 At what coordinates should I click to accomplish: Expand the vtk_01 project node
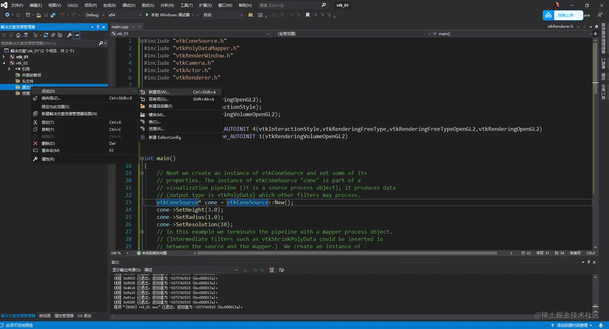click(x=4, y=57)
